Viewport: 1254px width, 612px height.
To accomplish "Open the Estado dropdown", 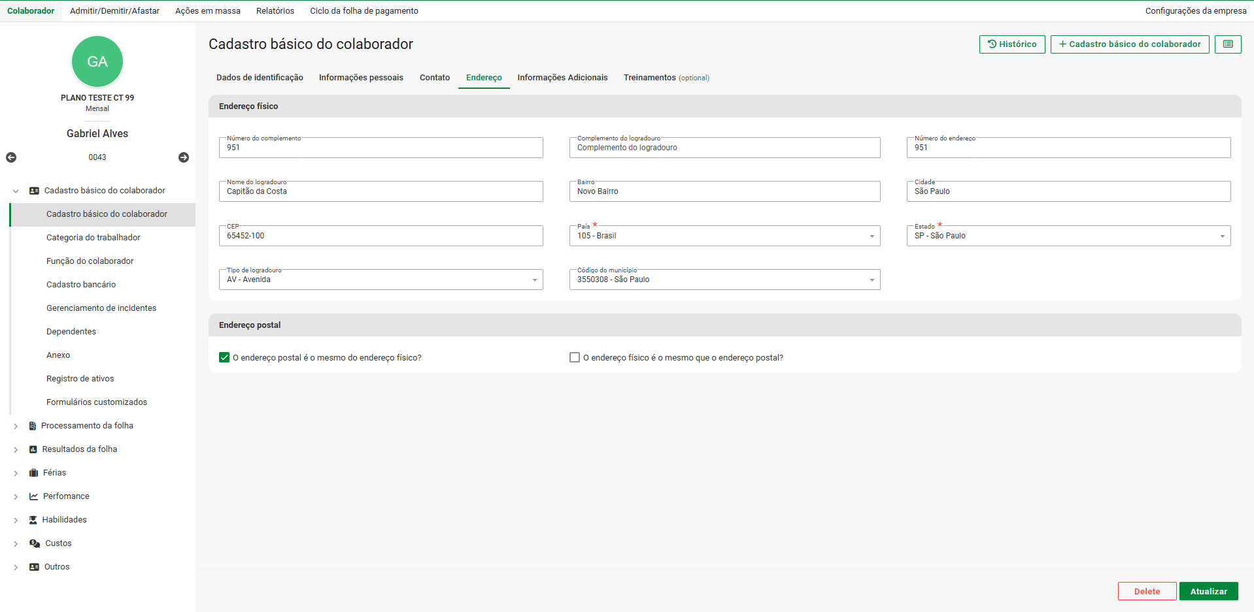I will (1068, 236).
